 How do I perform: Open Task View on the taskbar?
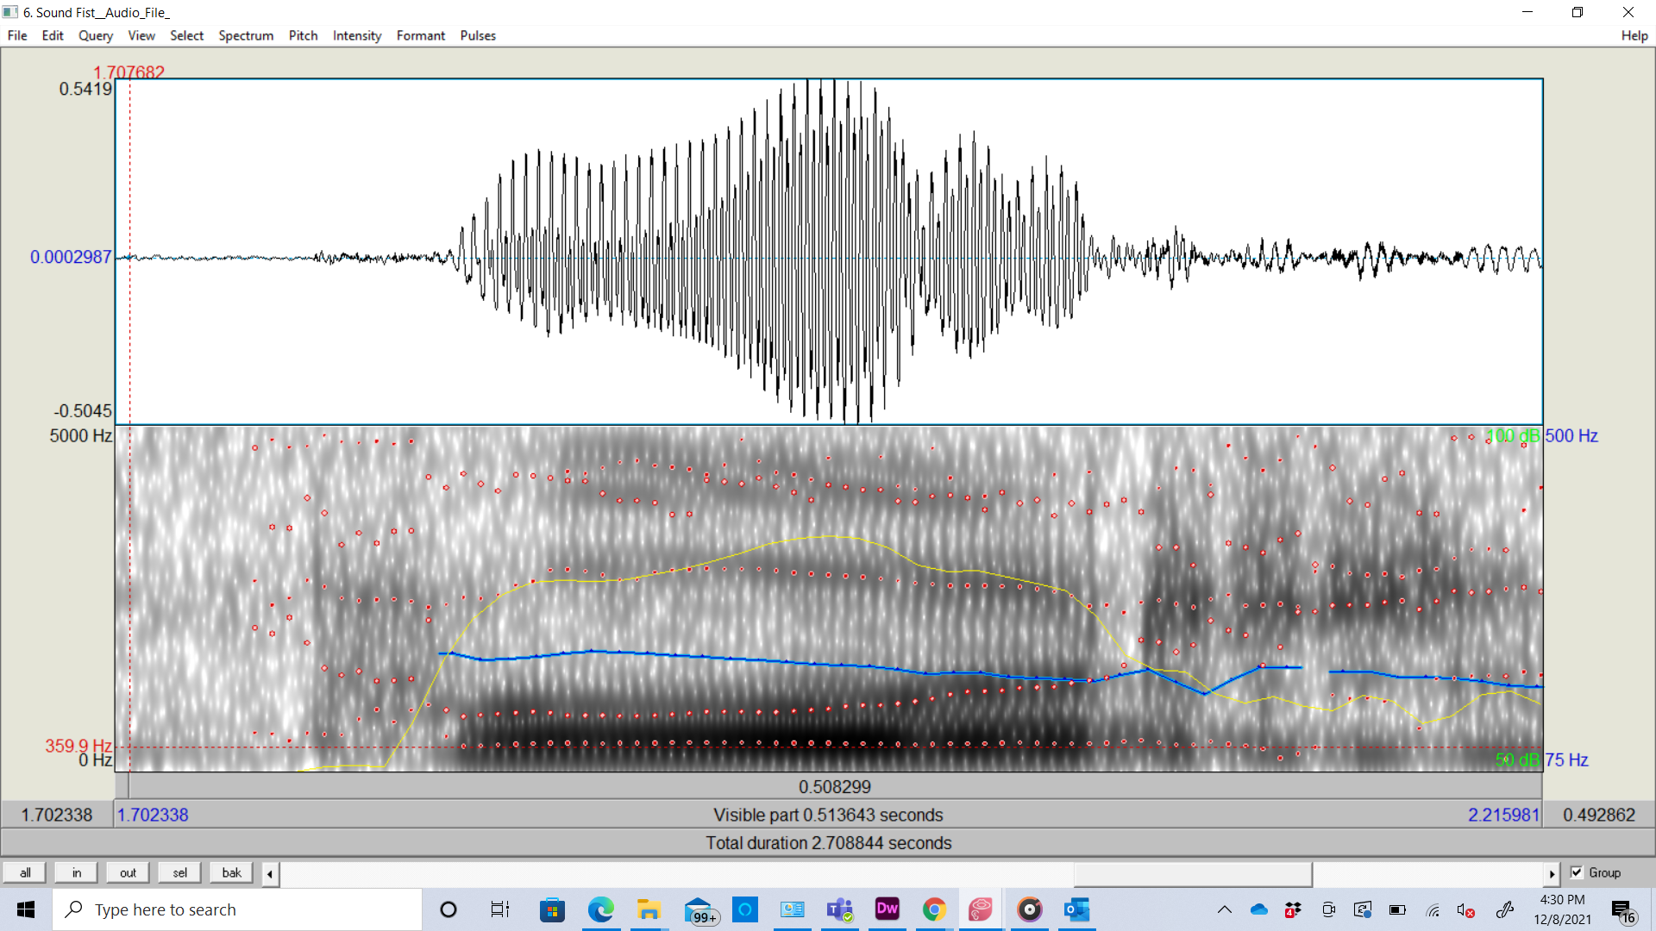click(500, 909)
